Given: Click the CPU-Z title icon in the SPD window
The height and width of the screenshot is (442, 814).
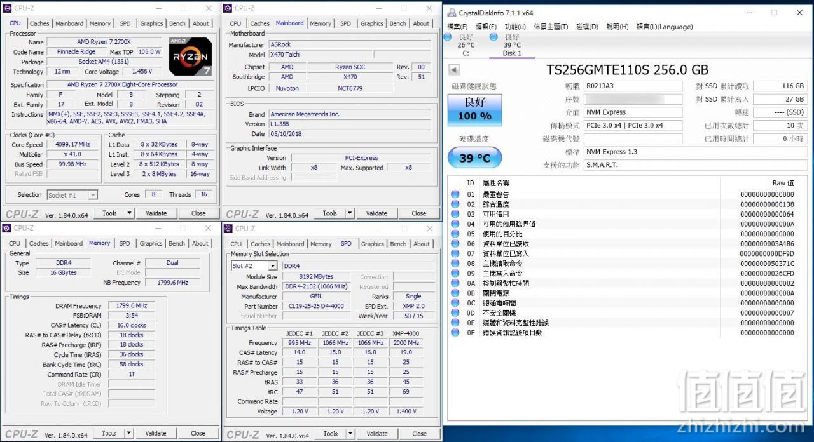Looking at the screenshot, I should tap(227, 228).
